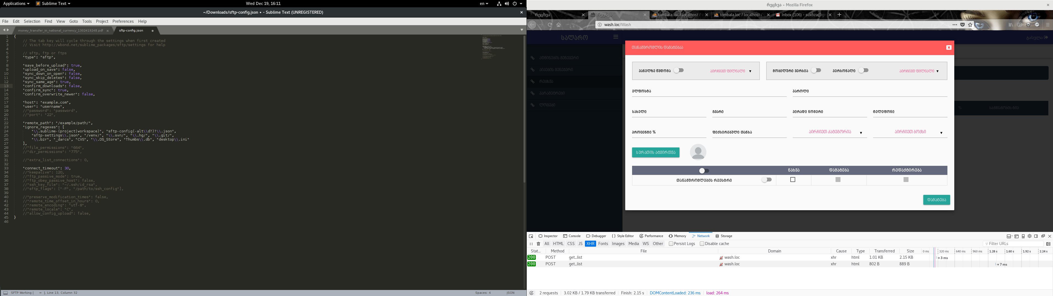The image size is (1053, 296).
Task: Check the add permission gray checkbox
Action: [837, 180]
